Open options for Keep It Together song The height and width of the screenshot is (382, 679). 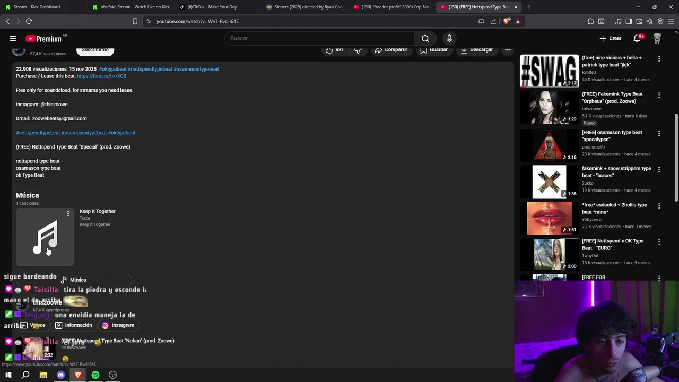68,213
